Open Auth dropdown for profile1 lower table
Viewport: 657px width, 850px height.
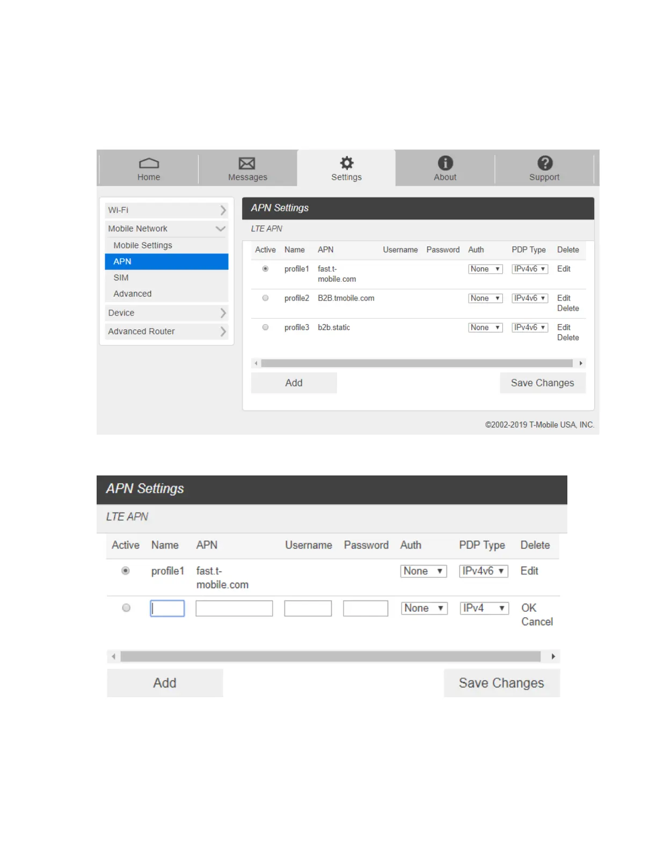(x=424, y=571)
